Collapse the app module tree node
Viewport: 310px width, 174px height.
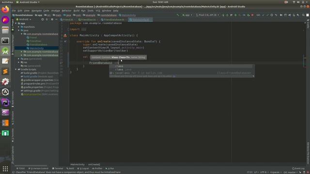(16, 23)
